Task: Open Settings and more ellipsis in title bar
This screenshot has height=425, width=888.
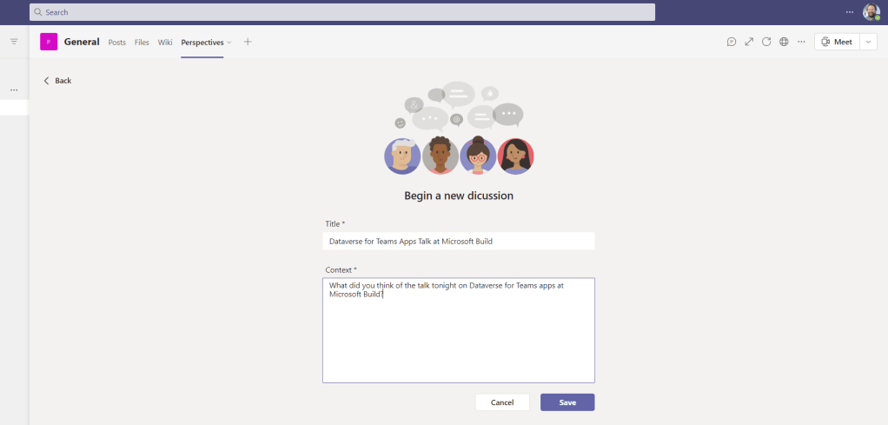Action: [x=850, y=12]
